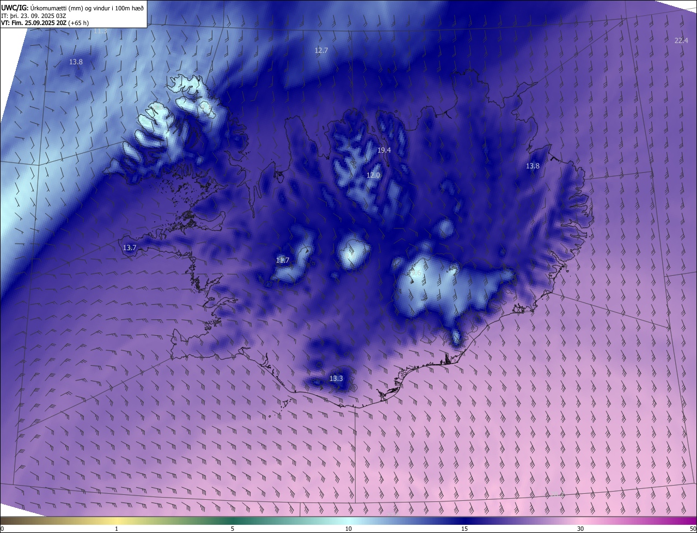This screenshot has width=697, height=533.
Task: Click the 13.8 value over east Iceland
Action: tap(533, 166)
